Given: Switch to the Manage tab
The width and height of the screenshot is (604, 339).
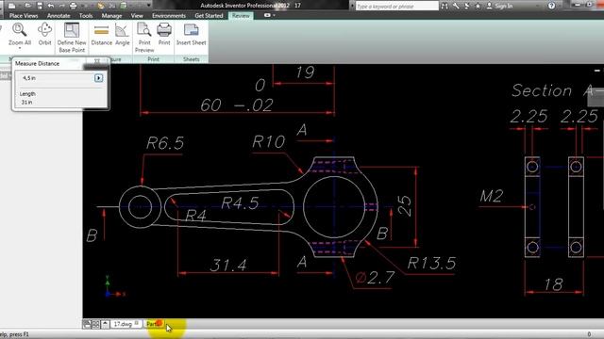Looking at the screenshot, I should (111, 16).
